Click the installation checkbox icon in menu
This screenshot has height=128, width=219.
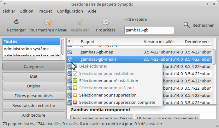point(75,74)
